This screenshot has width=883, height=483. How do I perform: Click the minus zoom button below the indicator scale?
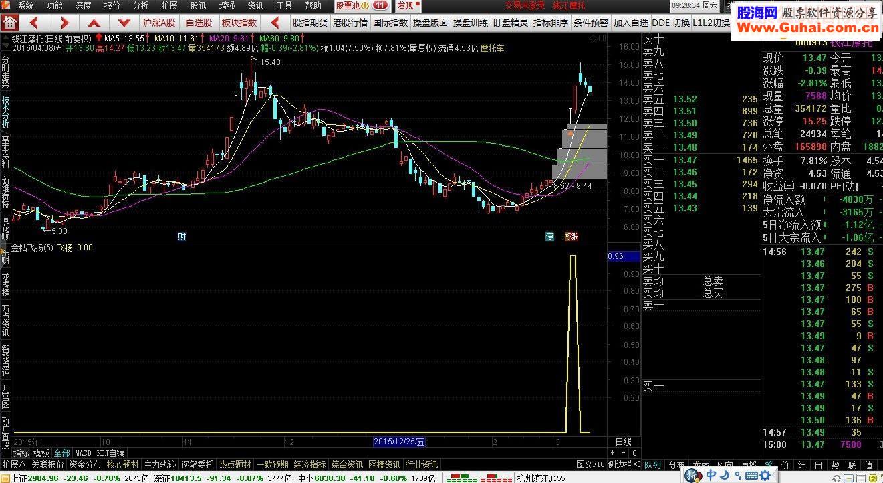pyautogui.click(x=624, y=454)
